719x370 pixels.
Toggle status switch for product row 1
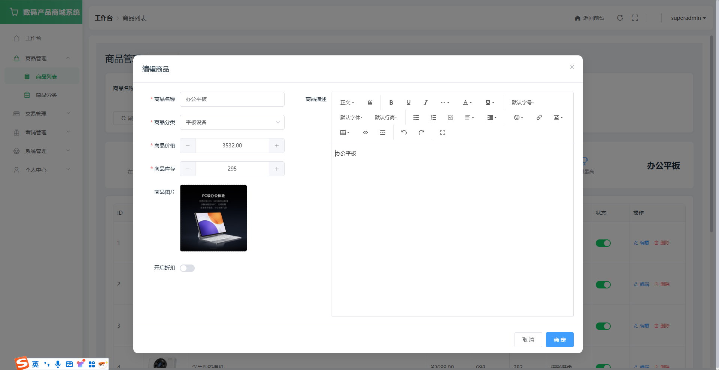pos(603,243)
